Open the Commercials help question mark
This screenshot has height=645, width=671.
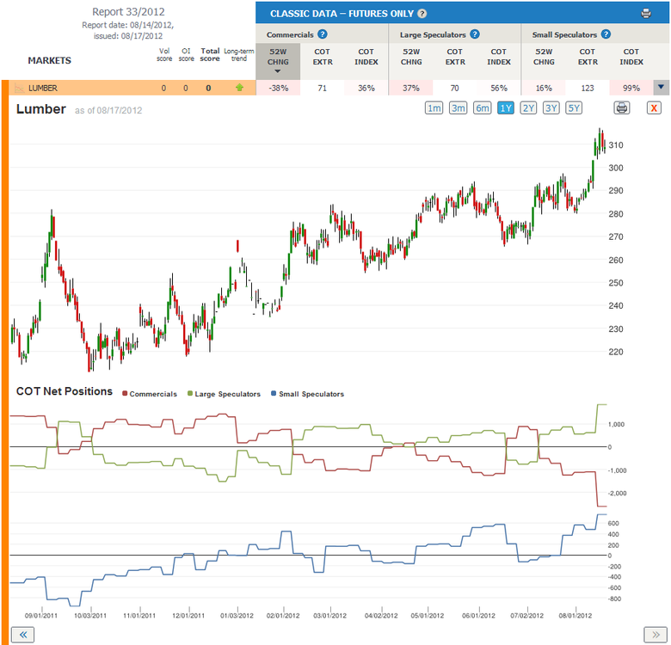323,34
